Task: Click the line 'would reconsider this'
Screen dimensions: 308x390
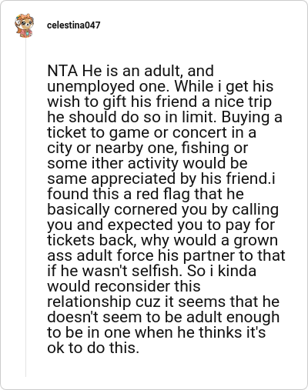Action: (x=124, y=287)
